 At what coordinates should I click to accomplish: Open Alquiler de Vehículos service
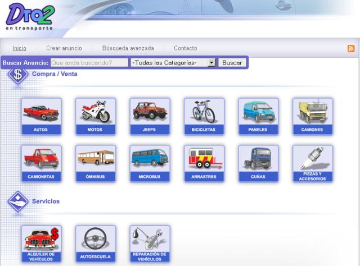pyautogui.click(x=41, y=244)
